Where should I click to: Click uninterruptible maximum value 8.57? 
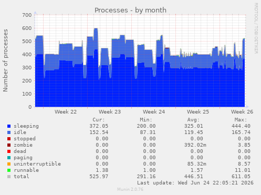point(244,164)
